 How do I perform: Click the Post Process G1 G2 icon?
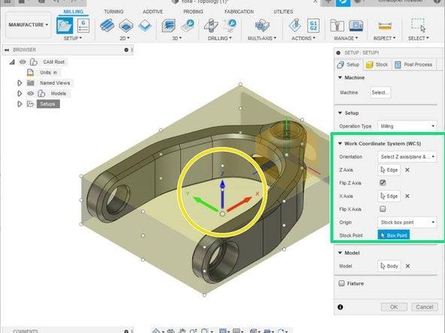click(x=313, y=25)
